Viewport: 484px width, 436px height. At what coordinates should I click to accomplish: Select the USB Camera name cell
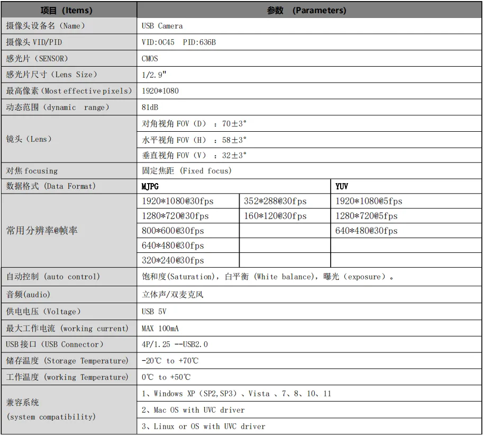[162, 26]
